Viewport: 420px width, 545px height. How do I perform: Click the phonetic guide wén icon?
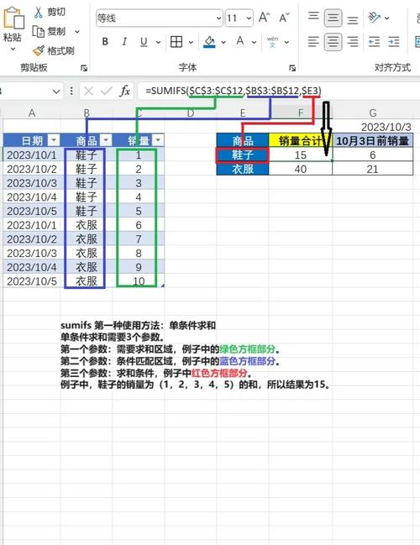pos(273,42)
